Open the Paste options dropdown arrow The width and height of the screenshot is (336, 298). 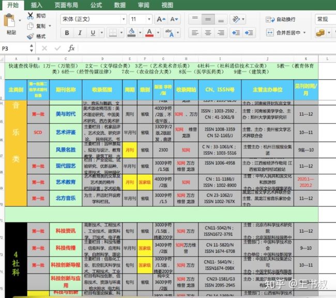pyautogui.click(x=20, y=21)
